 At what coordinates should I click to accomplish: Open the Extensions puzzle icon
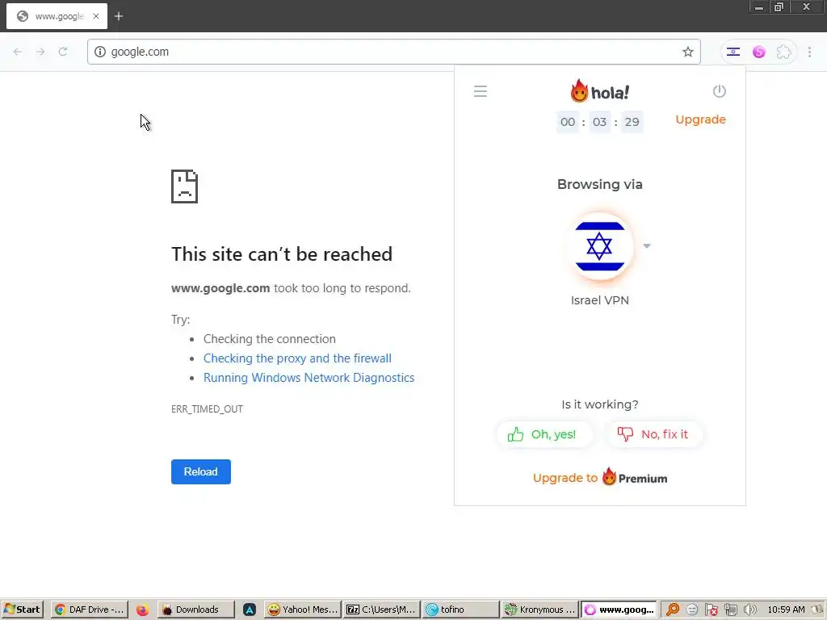783,52
